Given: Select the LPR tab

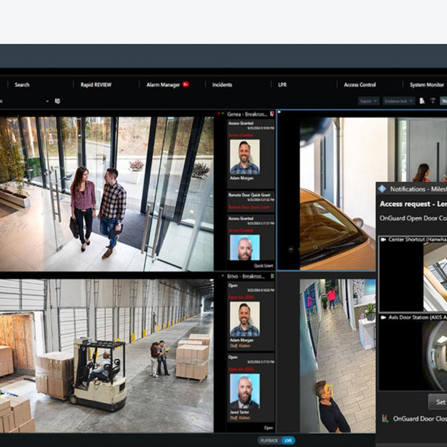Looking at the screenshot, I should [282, 84].
